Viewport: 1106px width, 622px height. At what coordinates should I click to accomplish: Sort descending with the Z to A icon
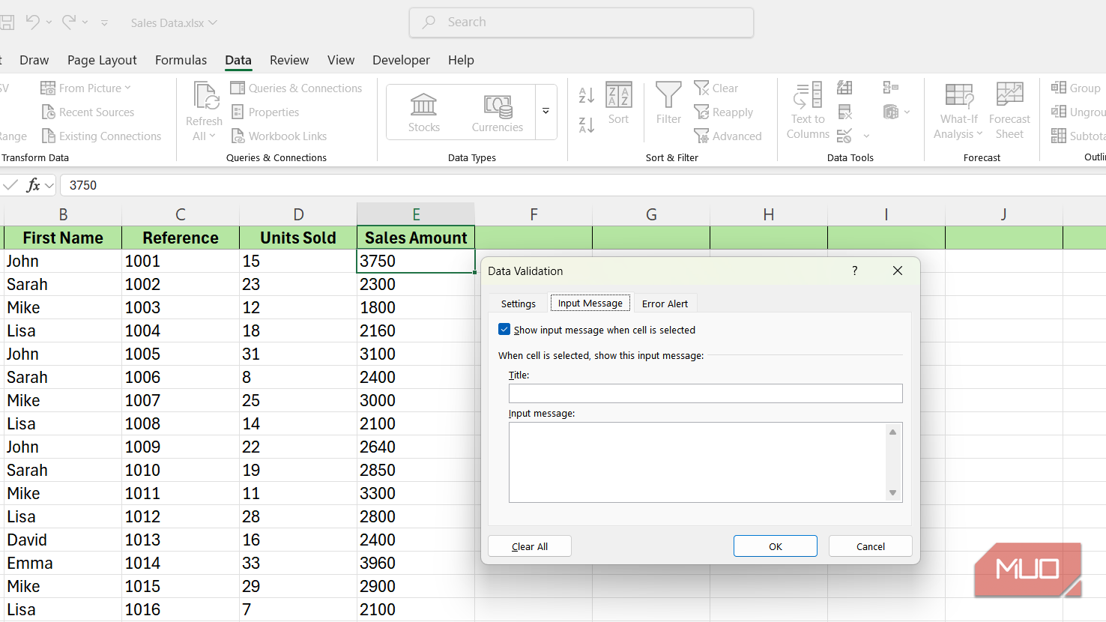tap(587, 125)
